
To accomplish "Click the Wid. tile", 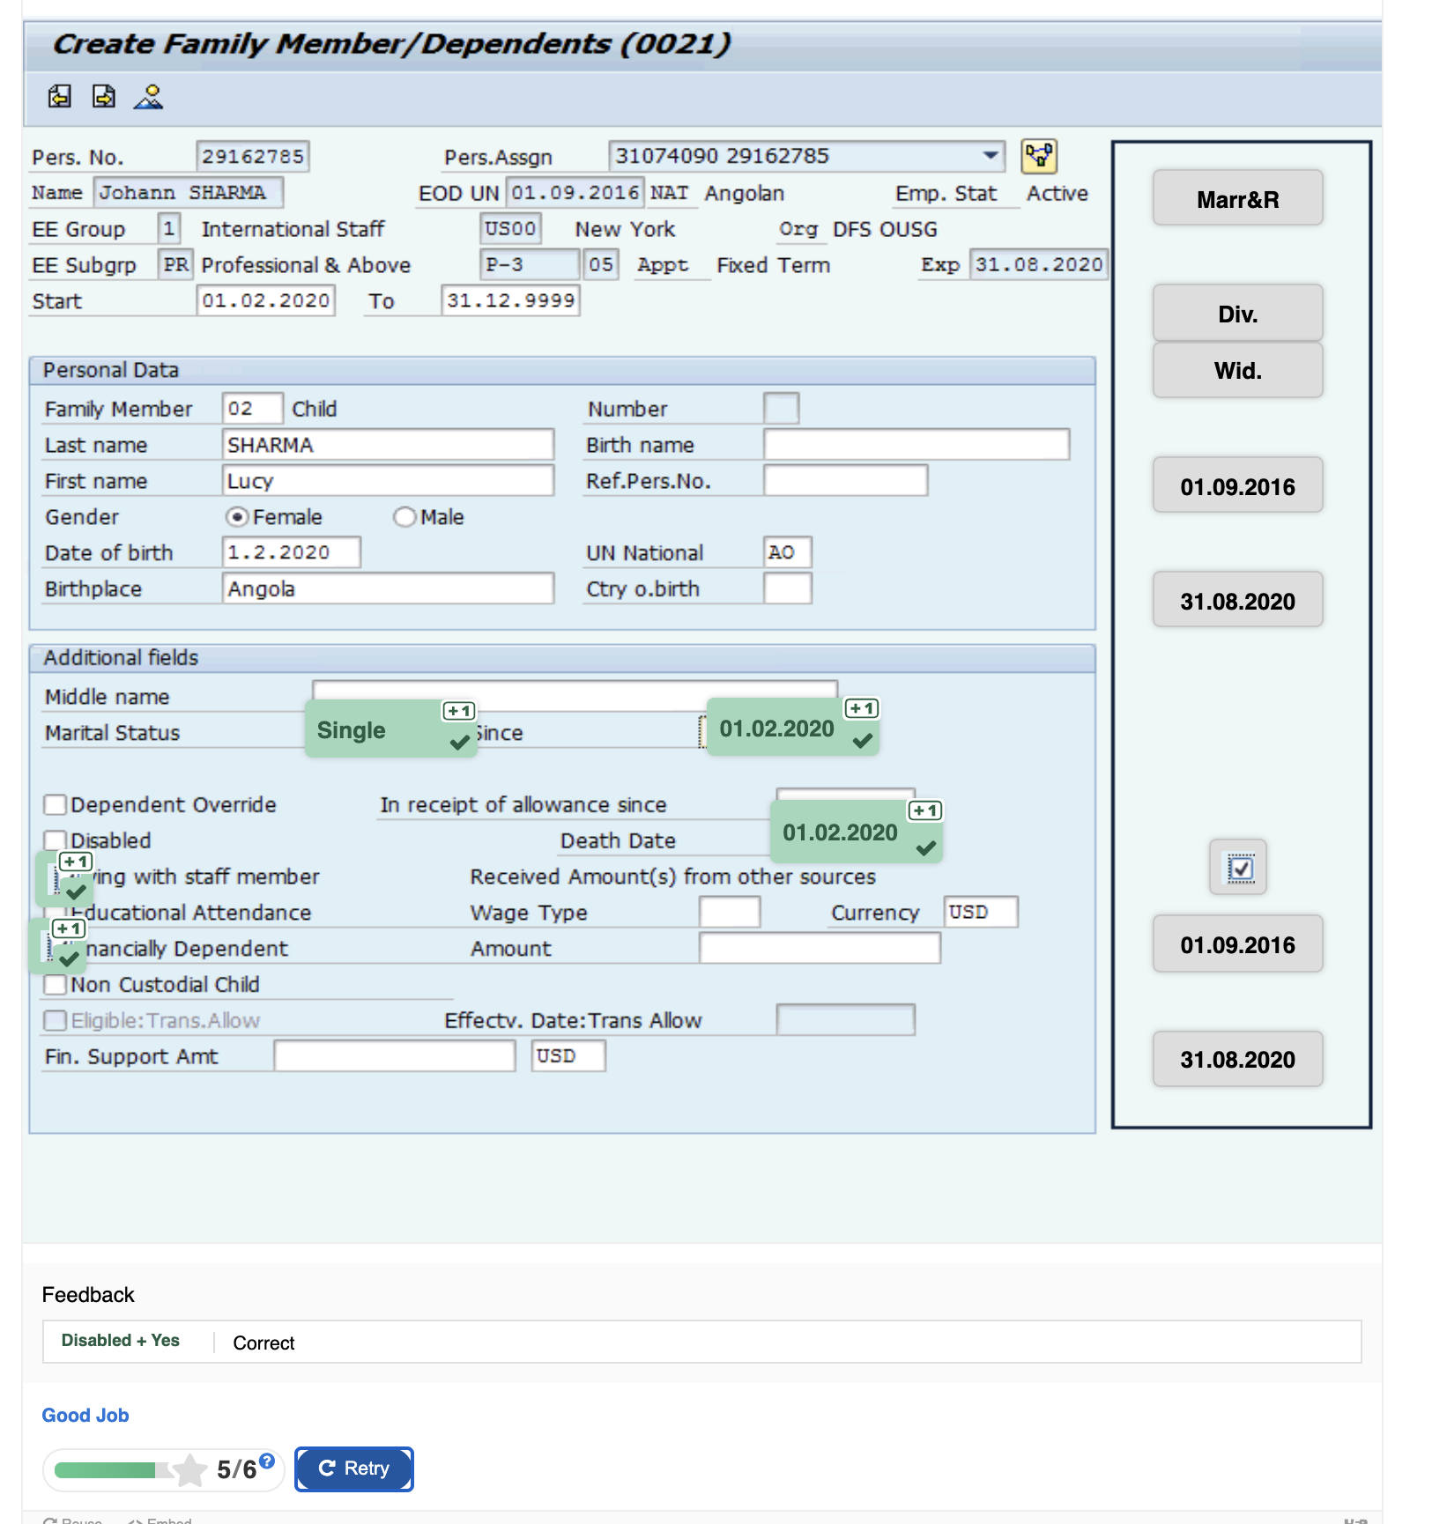I will pyautogui.click(x=1237, y=370).
